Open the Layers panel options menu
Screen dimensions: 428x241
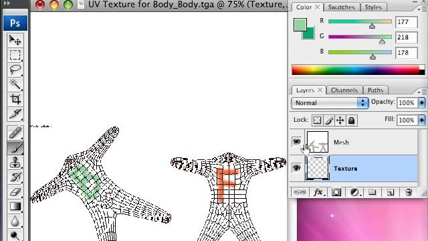point(421,92)
